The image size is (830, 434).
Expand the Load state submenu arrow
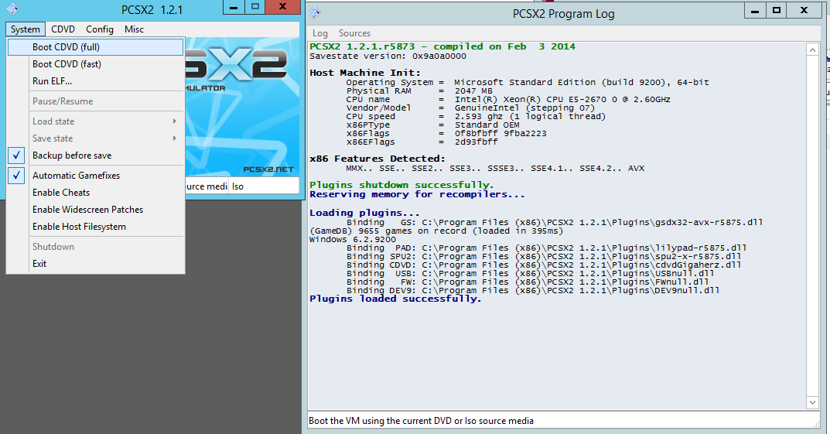click(175, 121)
